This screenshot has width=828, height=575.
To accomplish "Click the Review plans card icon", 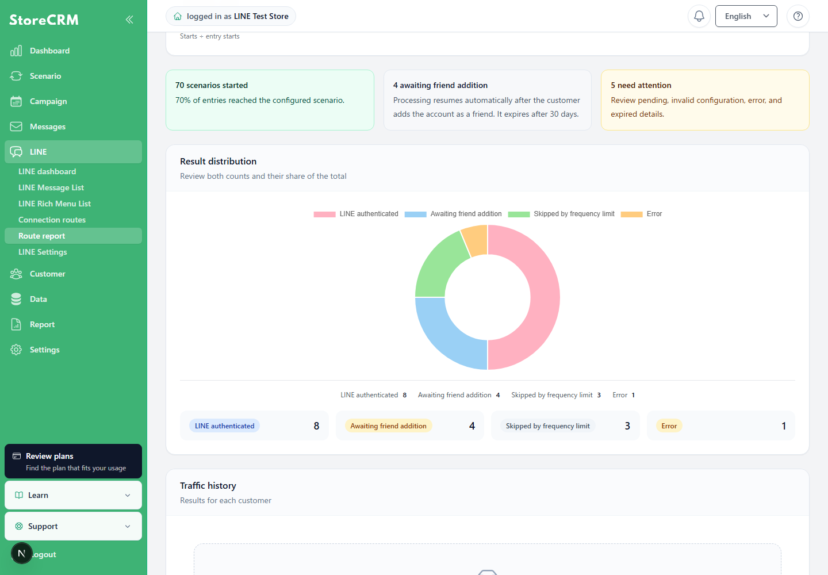I will (x=17, y=456).
